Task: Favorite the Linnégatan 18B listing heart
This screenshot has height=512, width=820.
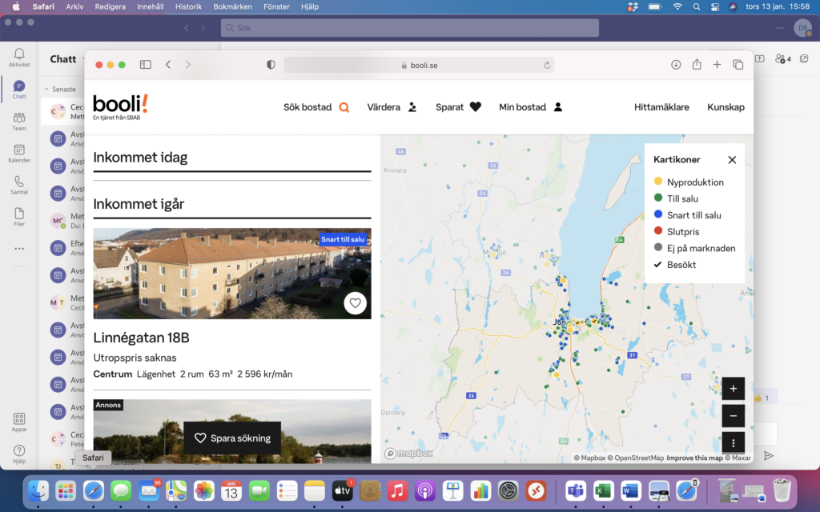Action: pyautogui.click(x=355, y=303)
